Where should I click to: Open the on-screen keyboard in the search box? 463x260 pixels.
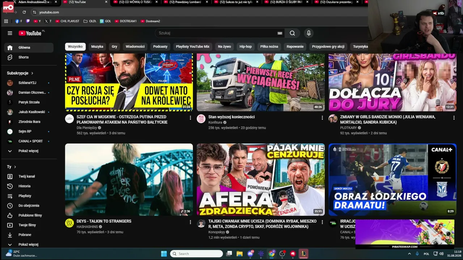280,33
